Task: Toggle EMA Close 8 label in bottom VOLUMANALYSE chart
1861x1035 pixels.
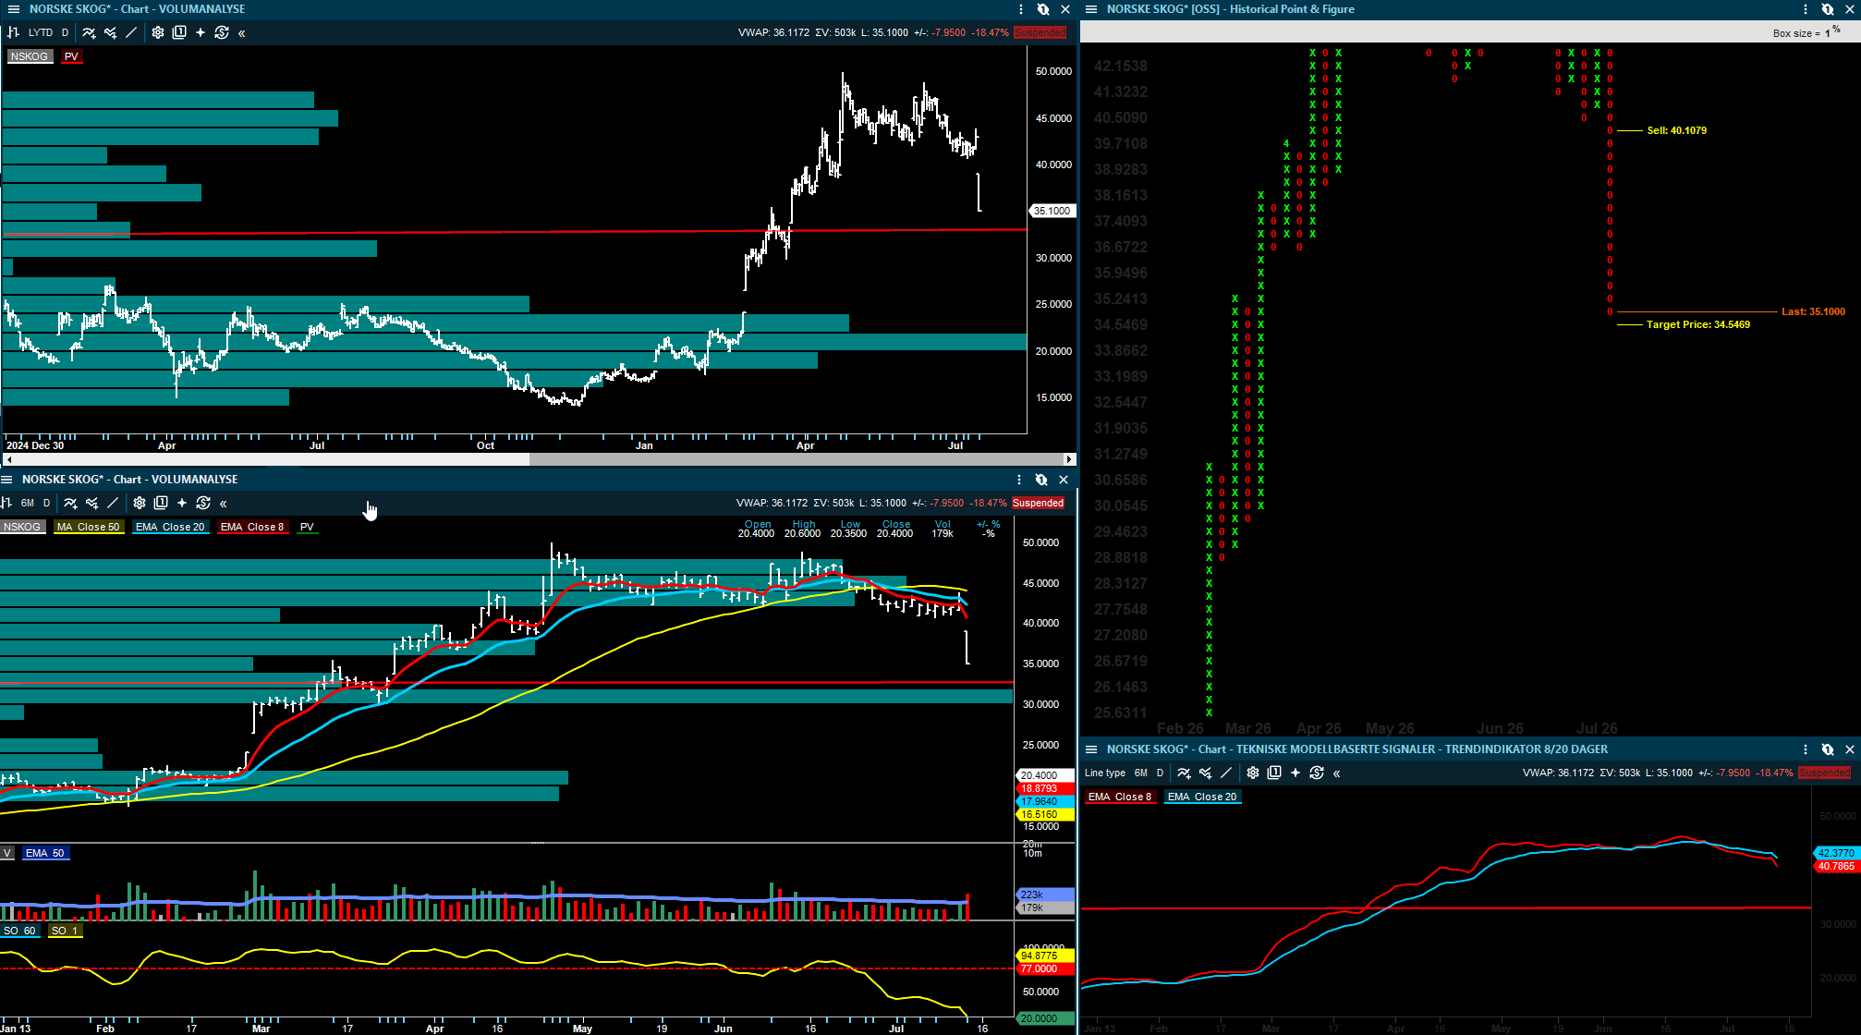Action: point(252,527)
